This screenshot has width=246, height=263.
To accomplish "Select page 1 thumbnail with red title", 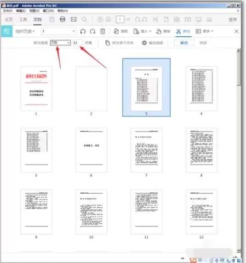I will pos(36,89).
